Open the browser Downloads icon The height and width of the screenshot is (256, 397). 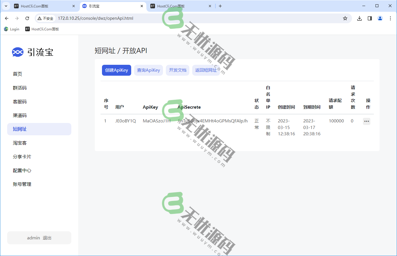(359, 18)
